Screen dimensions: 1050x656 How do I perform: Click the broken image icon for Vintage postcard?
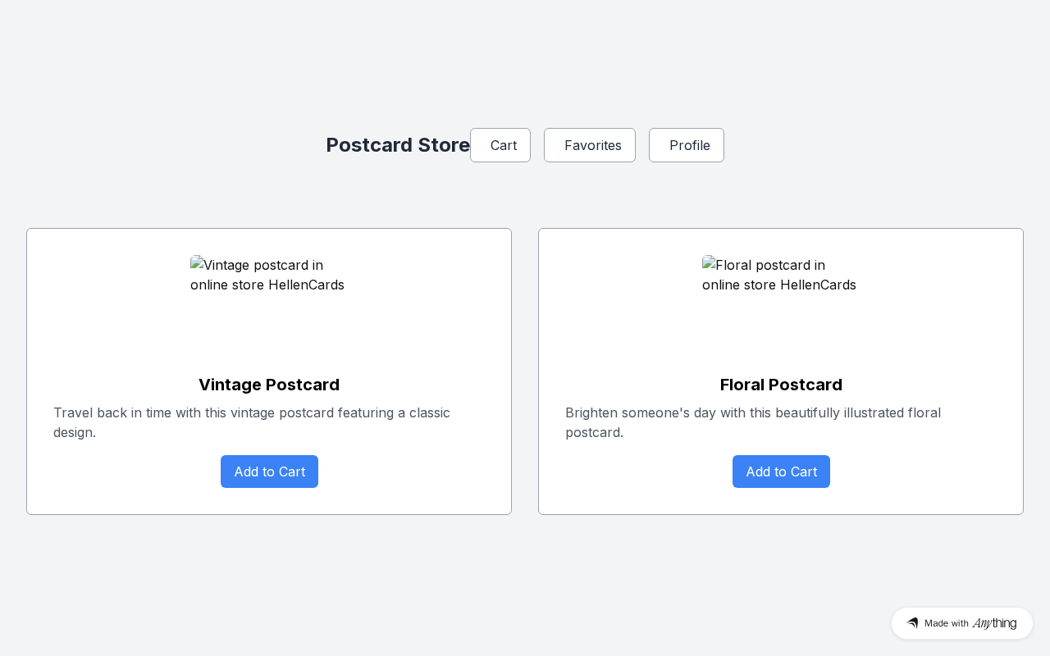(x=197, y=262)
